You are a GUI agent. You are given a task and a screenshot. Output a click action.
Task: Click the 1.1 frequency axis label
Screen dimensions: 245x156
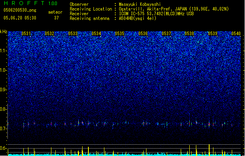[3, 51]
